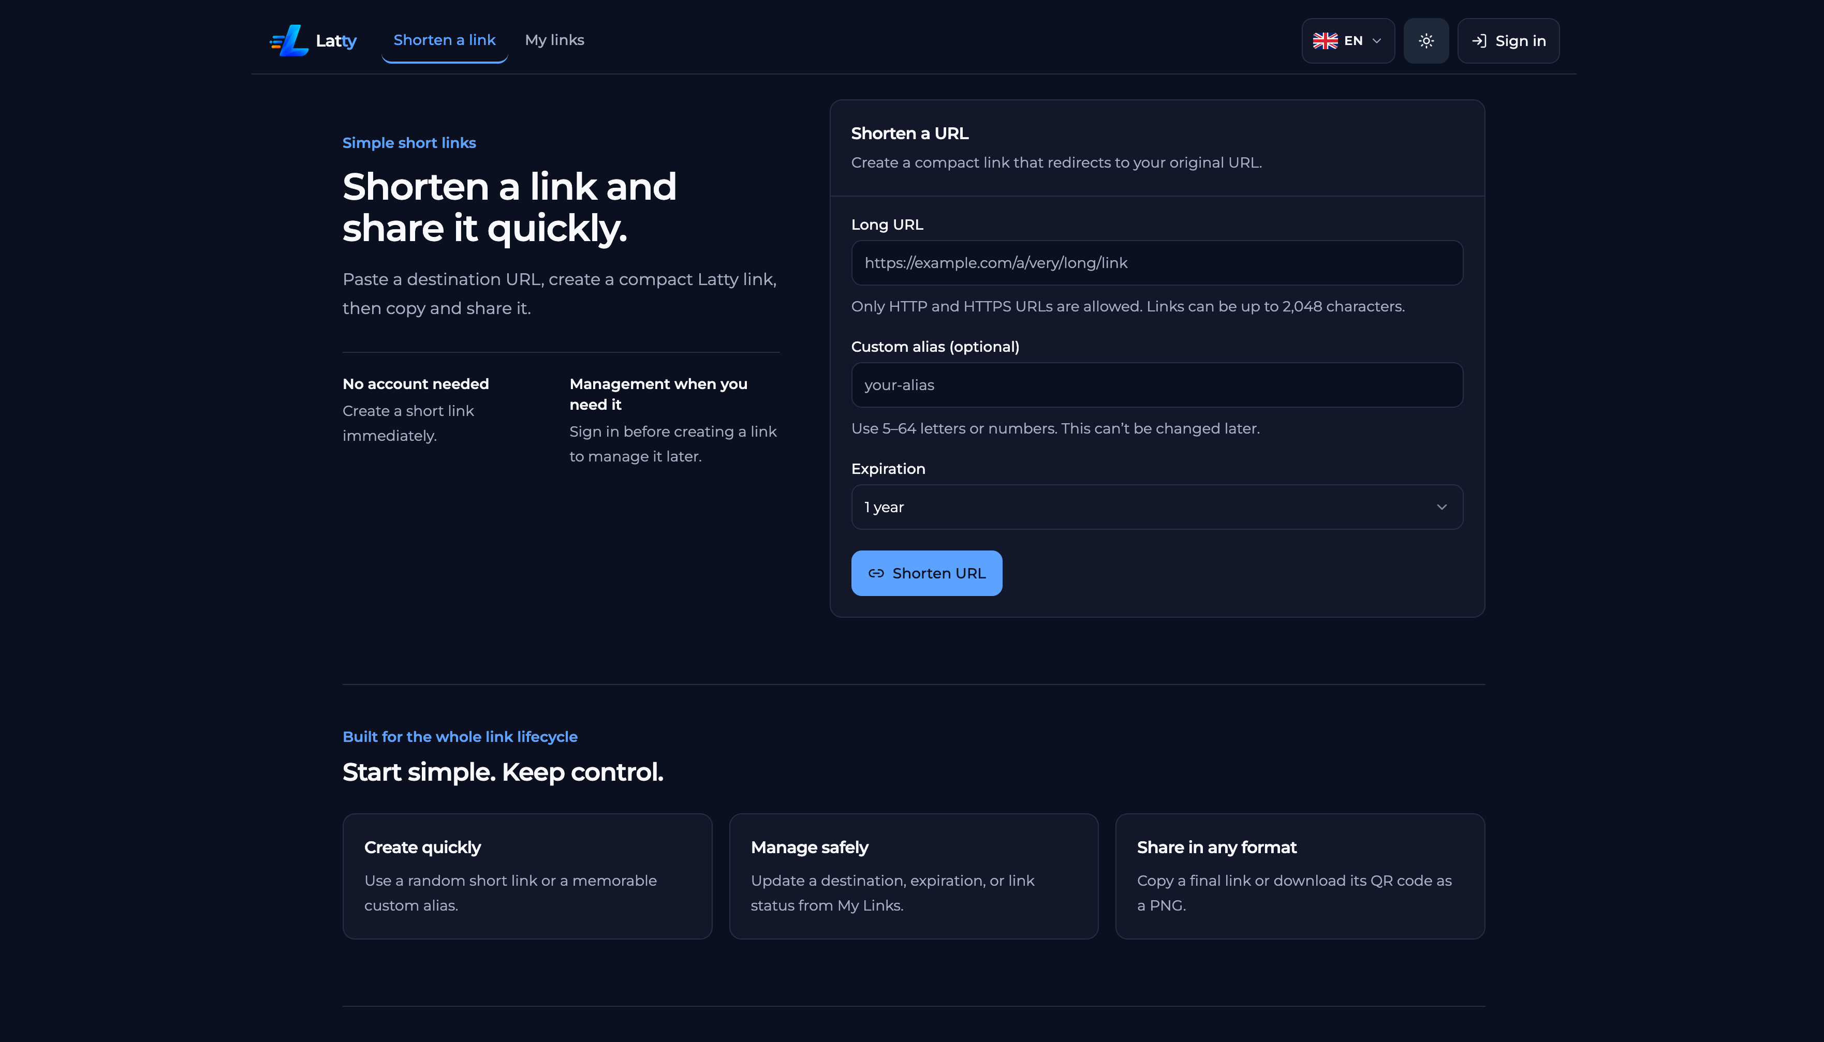
Task: Toggle light theme with sun icon
Action: coord(1426,41)
